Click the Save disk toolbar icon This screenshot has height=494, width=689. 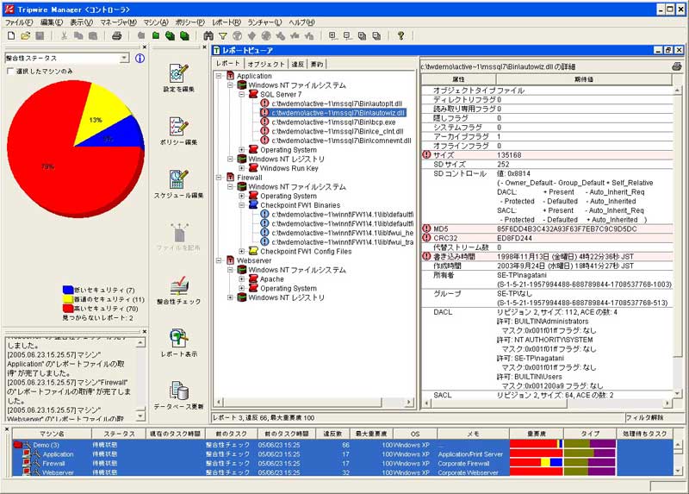coord(40,35)
